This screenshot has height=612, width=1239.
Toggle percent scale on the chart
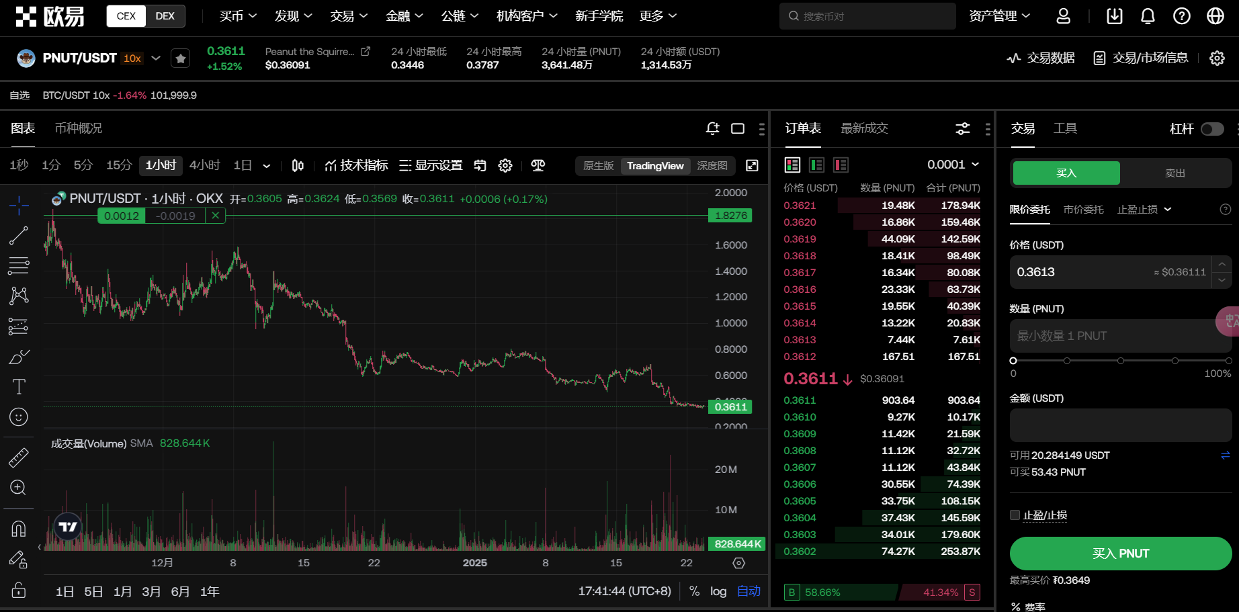click(695, 591)
